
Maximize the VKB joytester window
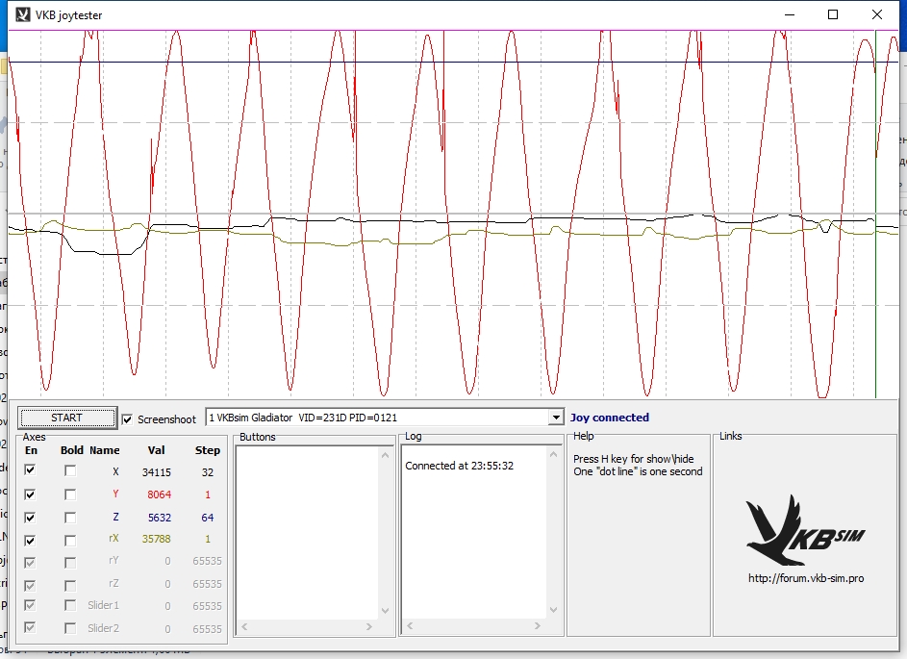pos(833,14)
